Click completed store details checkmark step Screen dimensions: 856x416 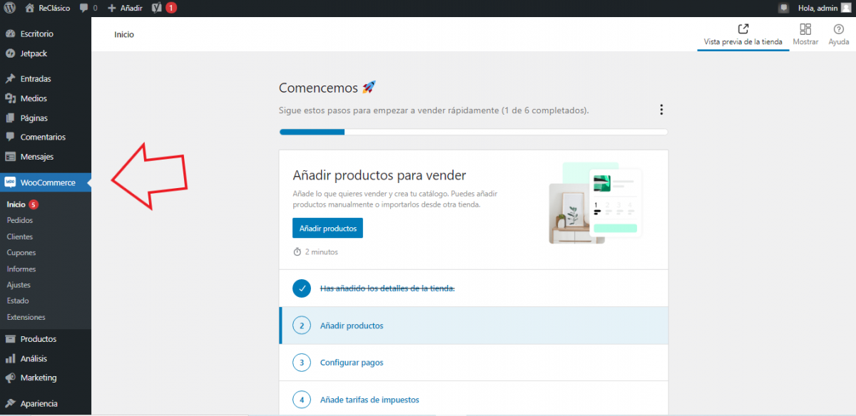pyautogui.click(x=302, y=288)
